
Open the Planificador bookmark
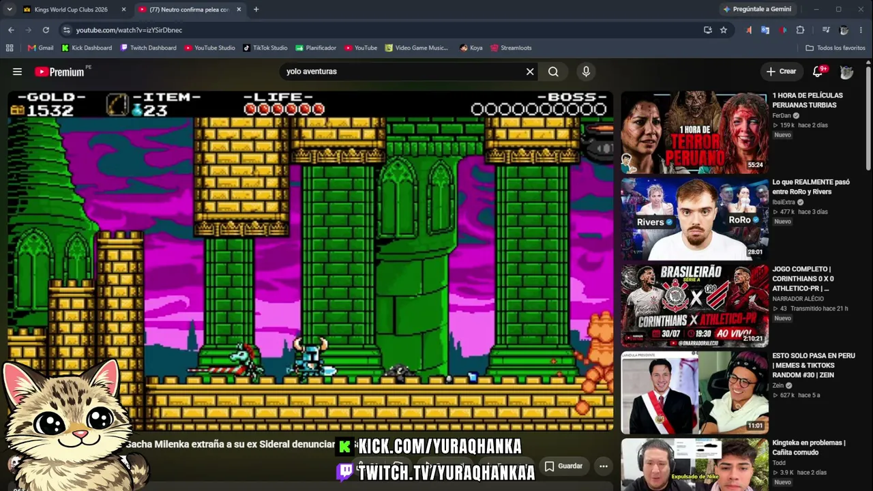click(316, 48)
